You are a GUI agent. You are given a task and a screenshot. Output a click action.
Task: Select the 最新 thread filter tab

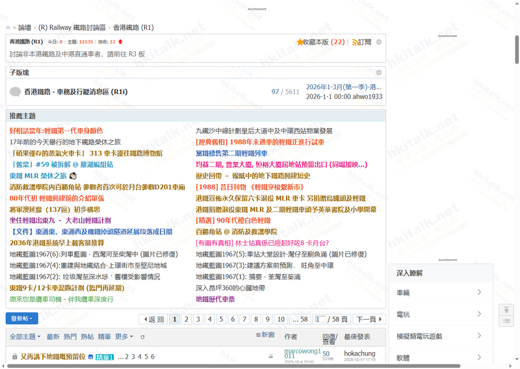[53, 337]
